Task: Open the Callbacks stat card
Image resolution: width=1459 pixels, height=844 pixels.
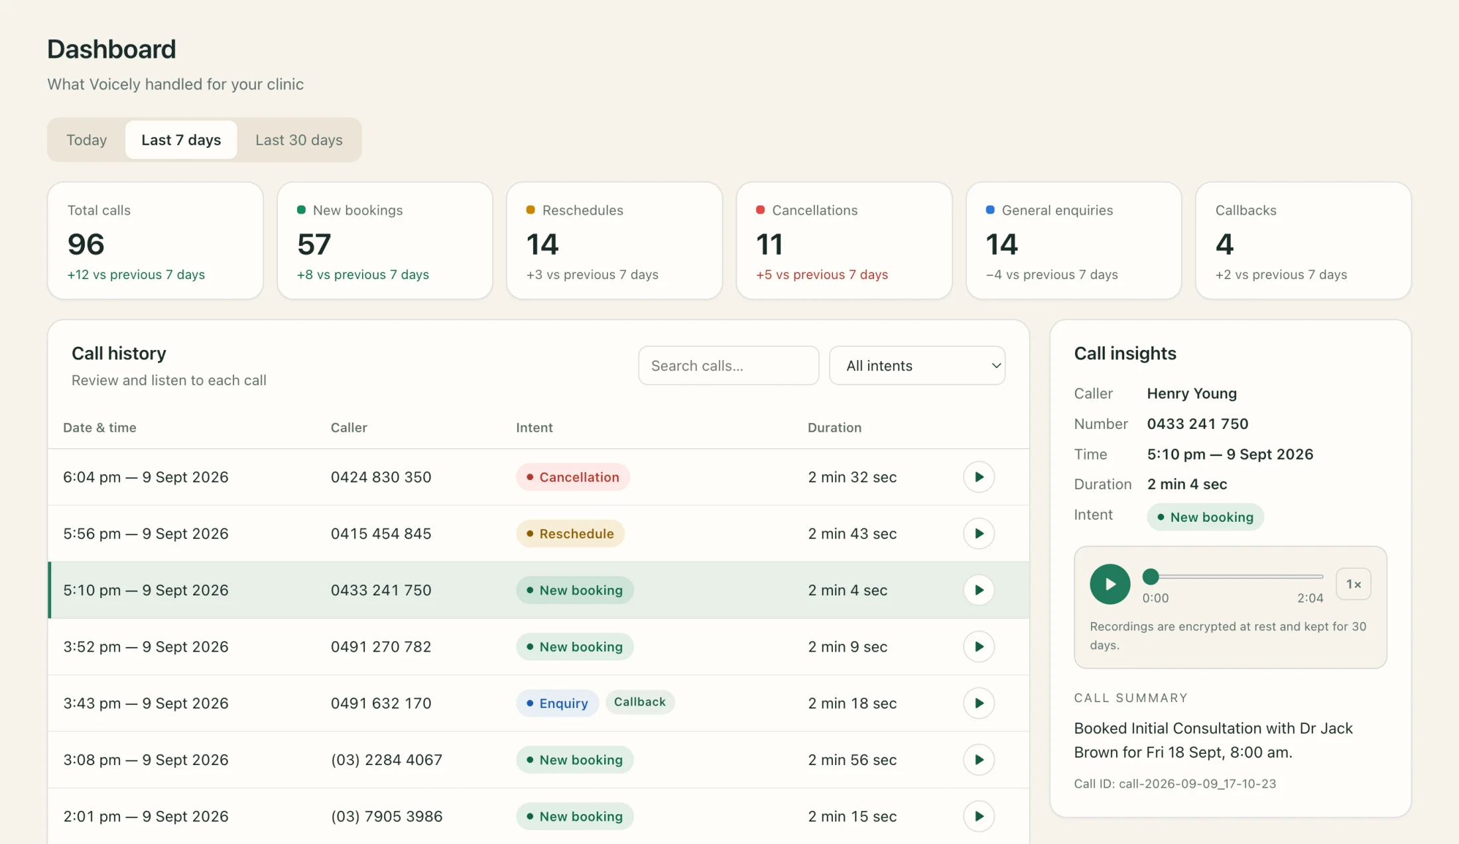Action: (x=1303, y=241)
